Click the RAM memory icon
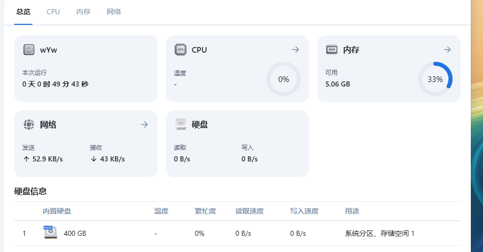Screen dimensions: 483x252 332,50
